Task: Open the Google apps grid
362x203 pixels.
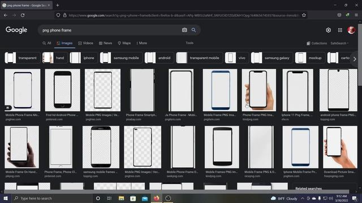Action: [340, 30]
